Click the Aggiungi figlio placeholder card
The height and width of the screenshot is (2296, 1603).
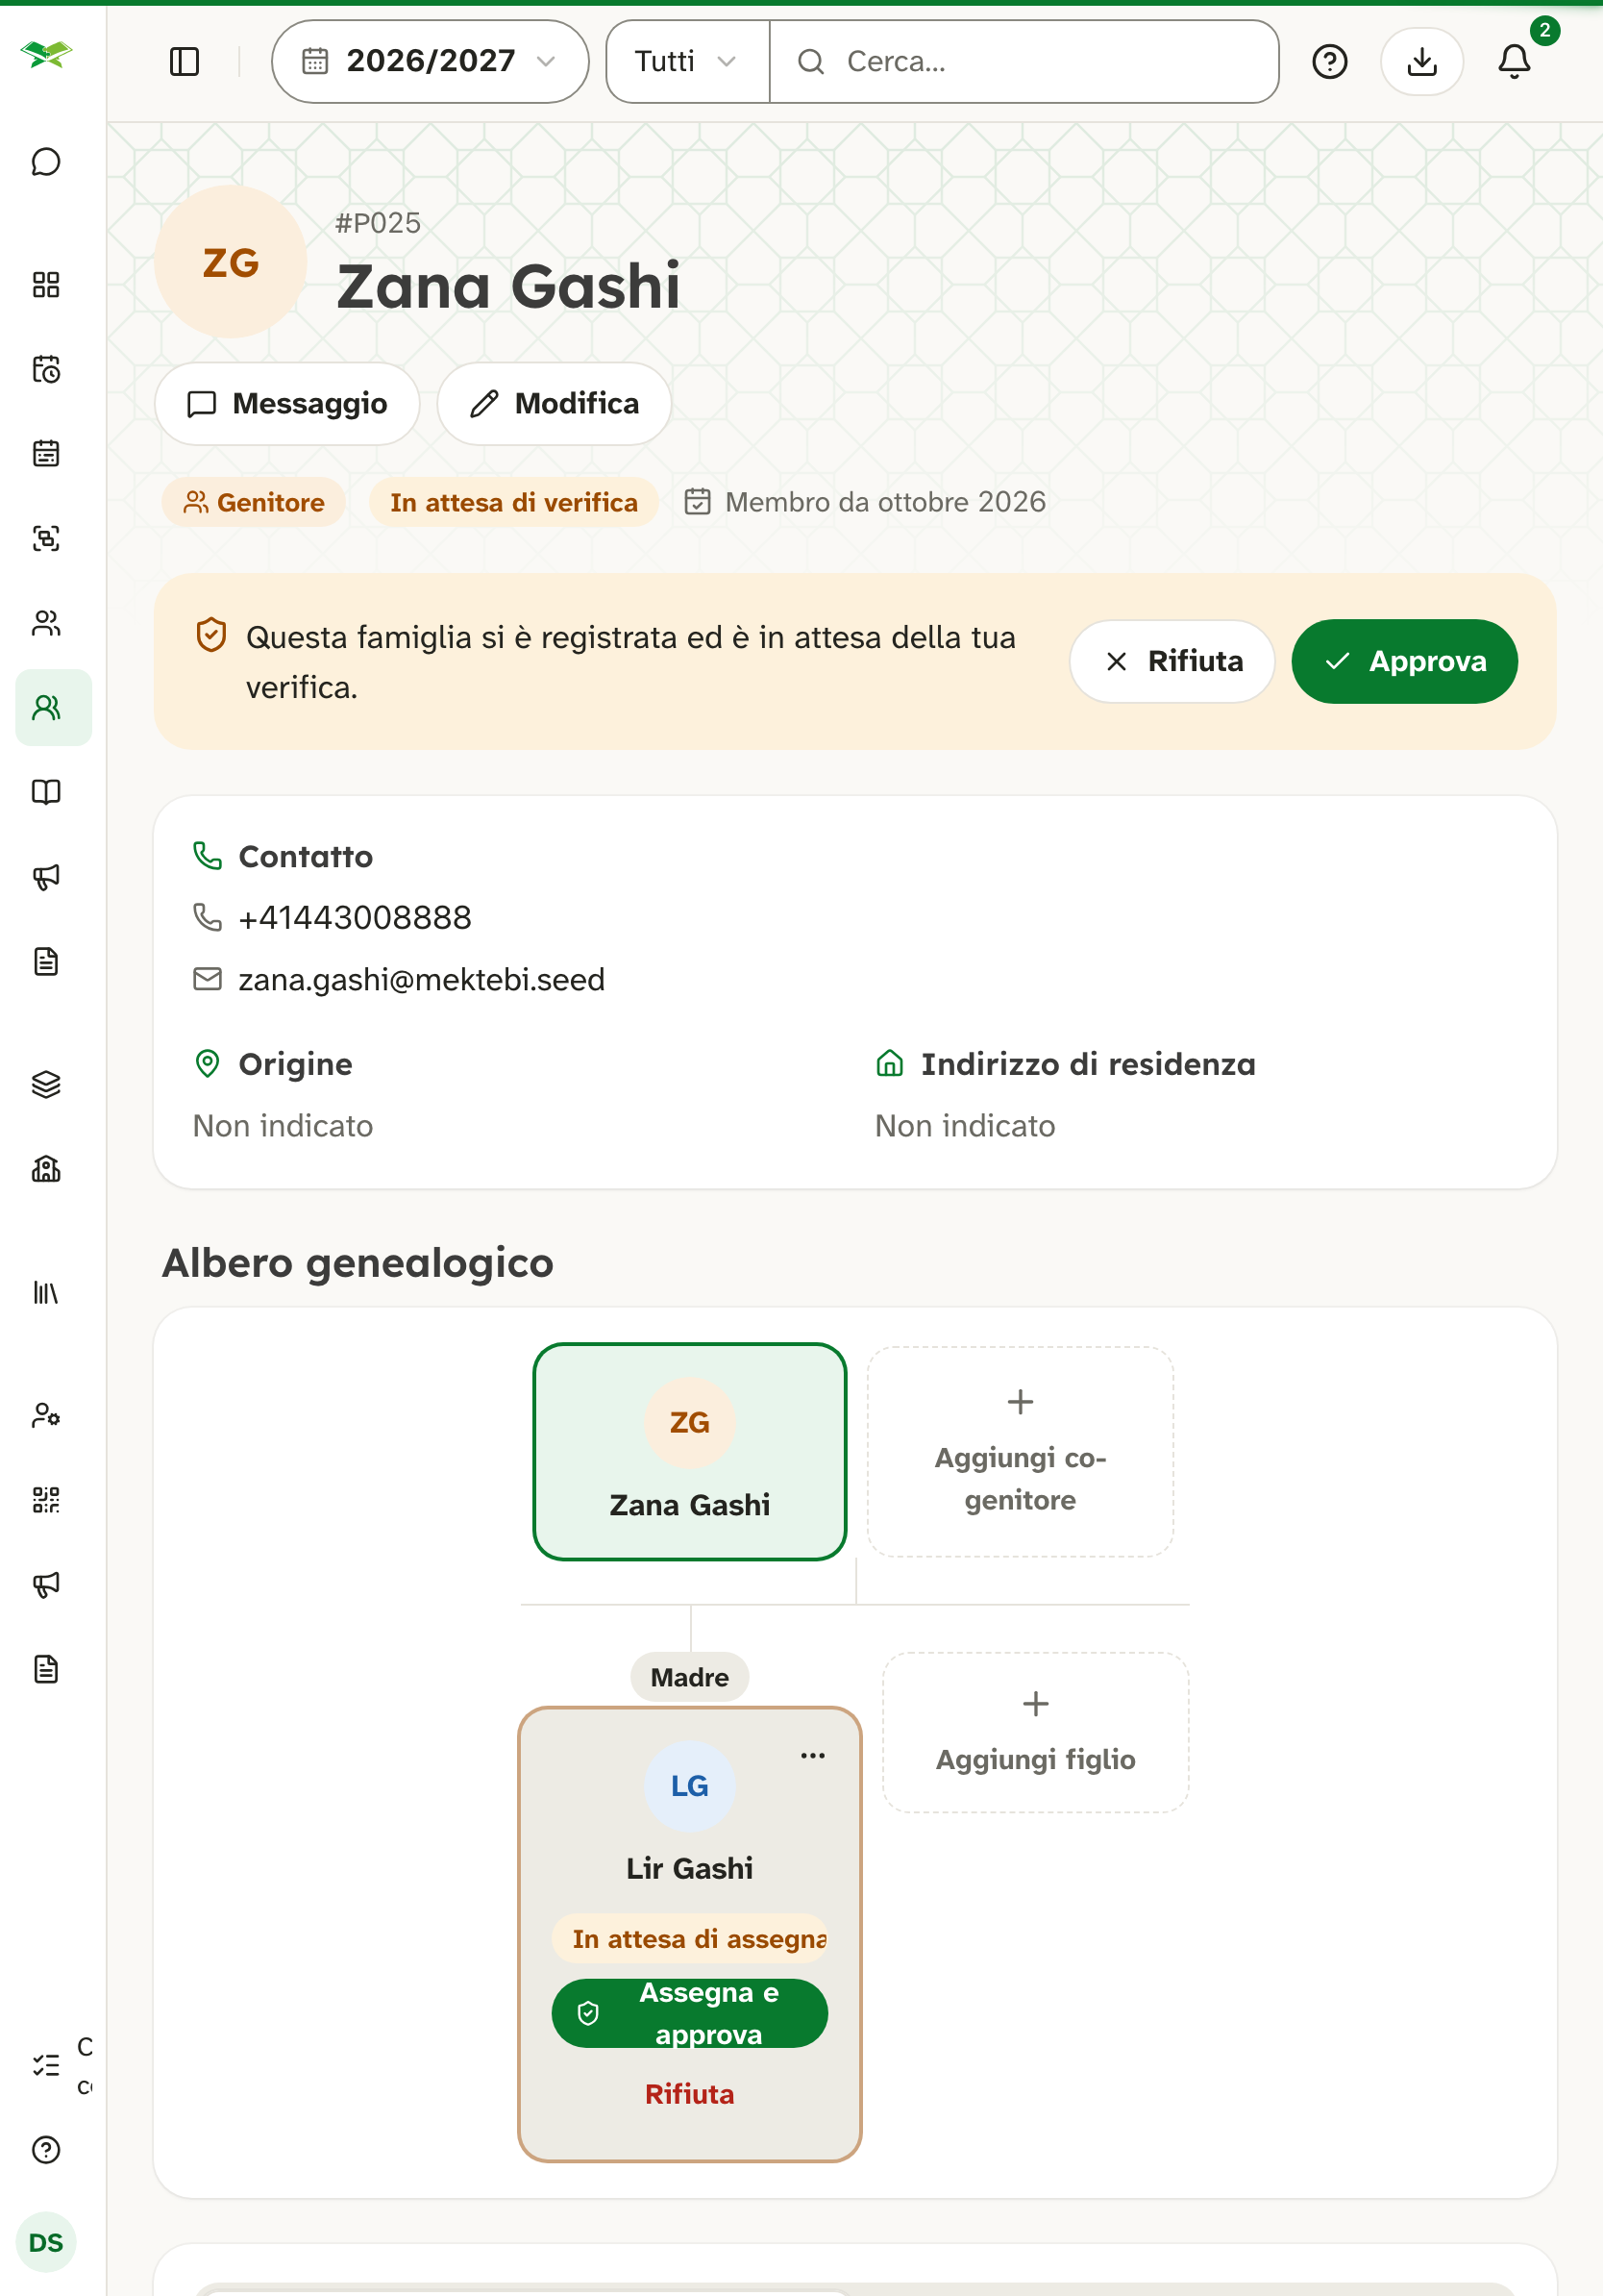tap(1035, 1732)
